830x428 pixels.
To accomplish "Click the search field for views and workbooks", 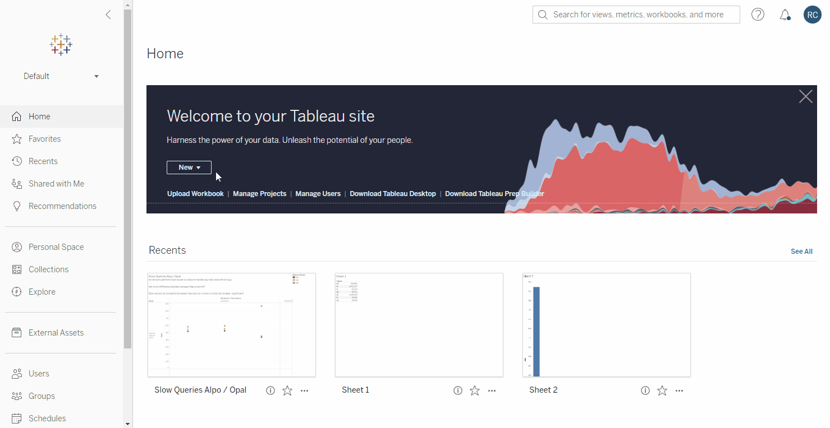I will [636, 15].
